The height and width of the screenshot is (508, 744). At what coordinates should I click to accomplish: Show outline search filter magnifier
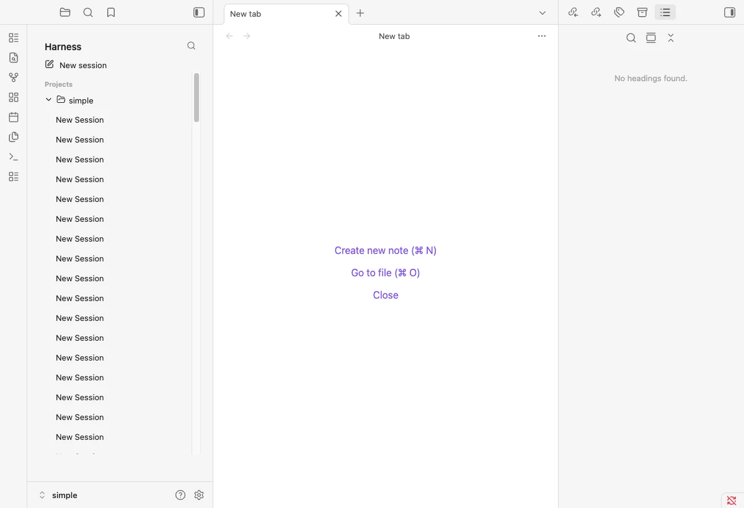tap(631, 38)
